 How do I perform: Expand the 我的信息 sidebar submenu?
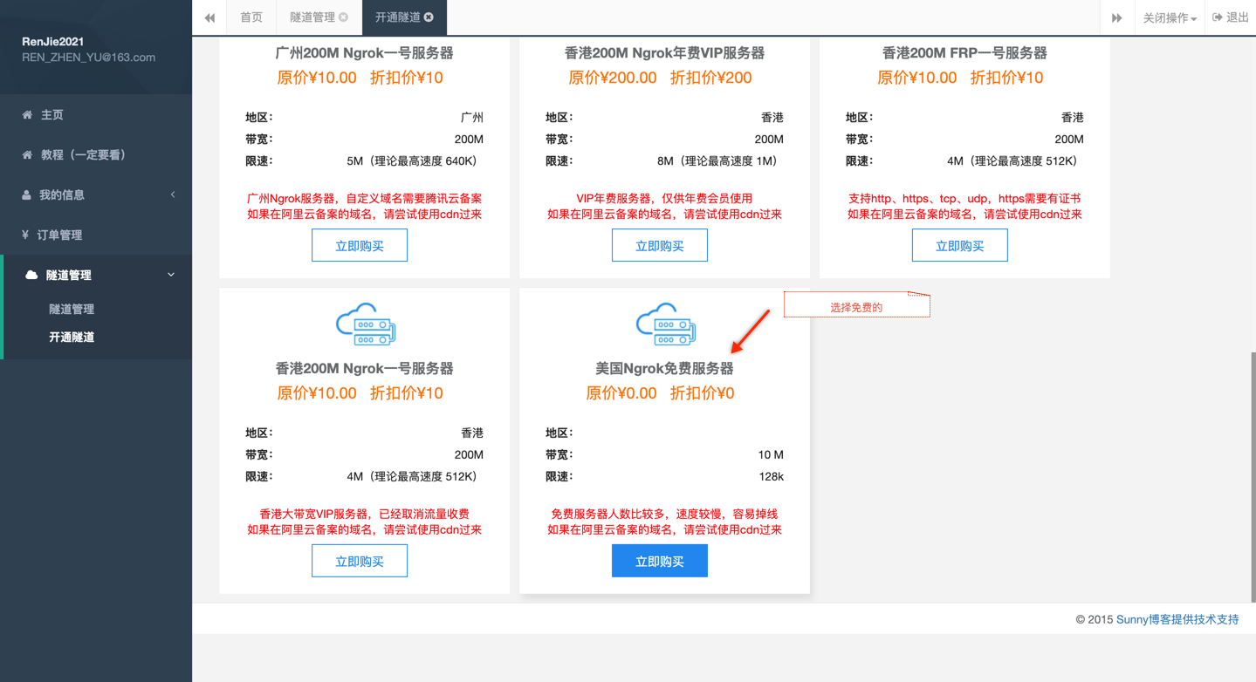(173, 194)
